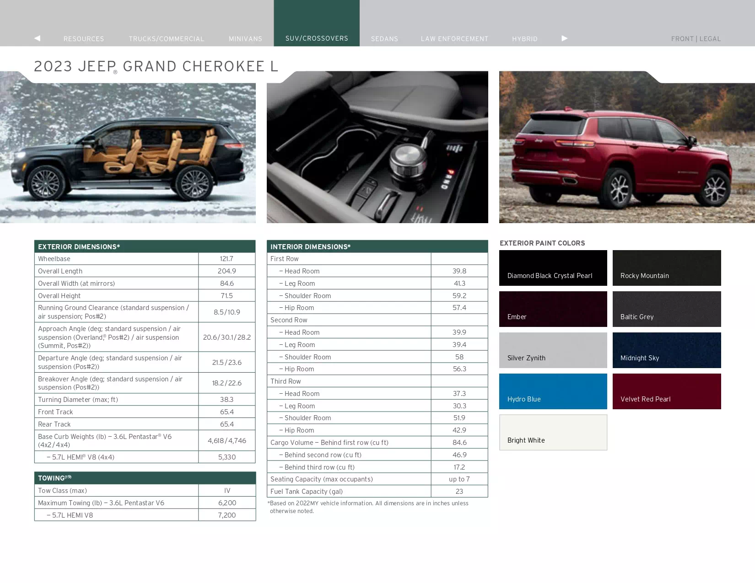Open the cutaway interior side-view photo
The image size is (755, 583).
tap(128, 147)
